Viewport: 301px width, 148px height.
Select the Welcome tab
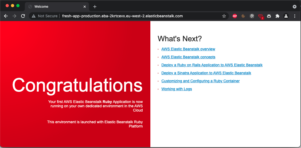(53, 7)
